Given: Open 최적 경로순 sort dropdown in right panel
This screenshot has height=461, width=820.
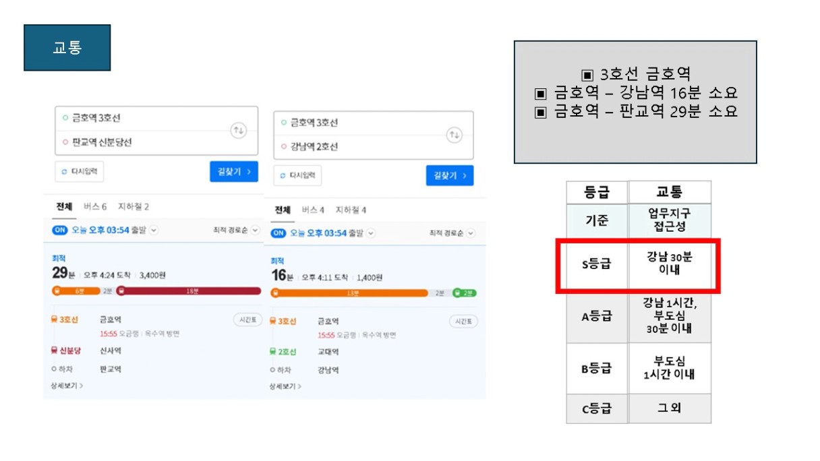Looking at the screenshot, I should click(x=452, y=233).
